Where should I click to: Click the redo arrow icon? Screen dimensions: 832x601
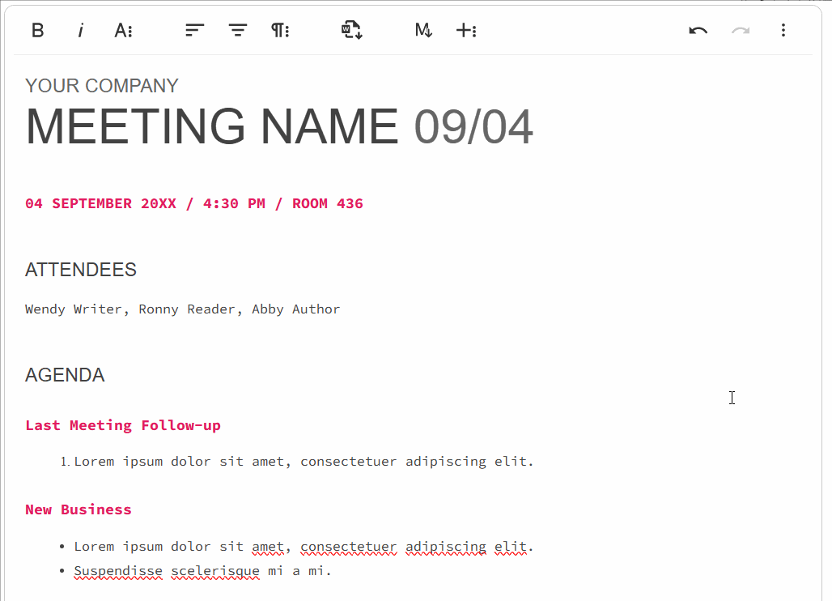[741, 31]
